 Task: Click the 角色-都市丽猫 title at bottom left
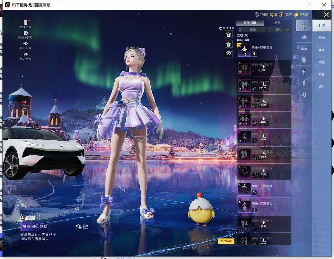[x=35, y=226]
